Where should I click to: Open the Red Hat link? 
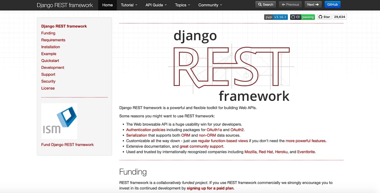coord(266,152)
